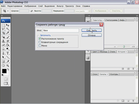
Task: Select the Horizontal Type tool
Action: coord(8,53)
